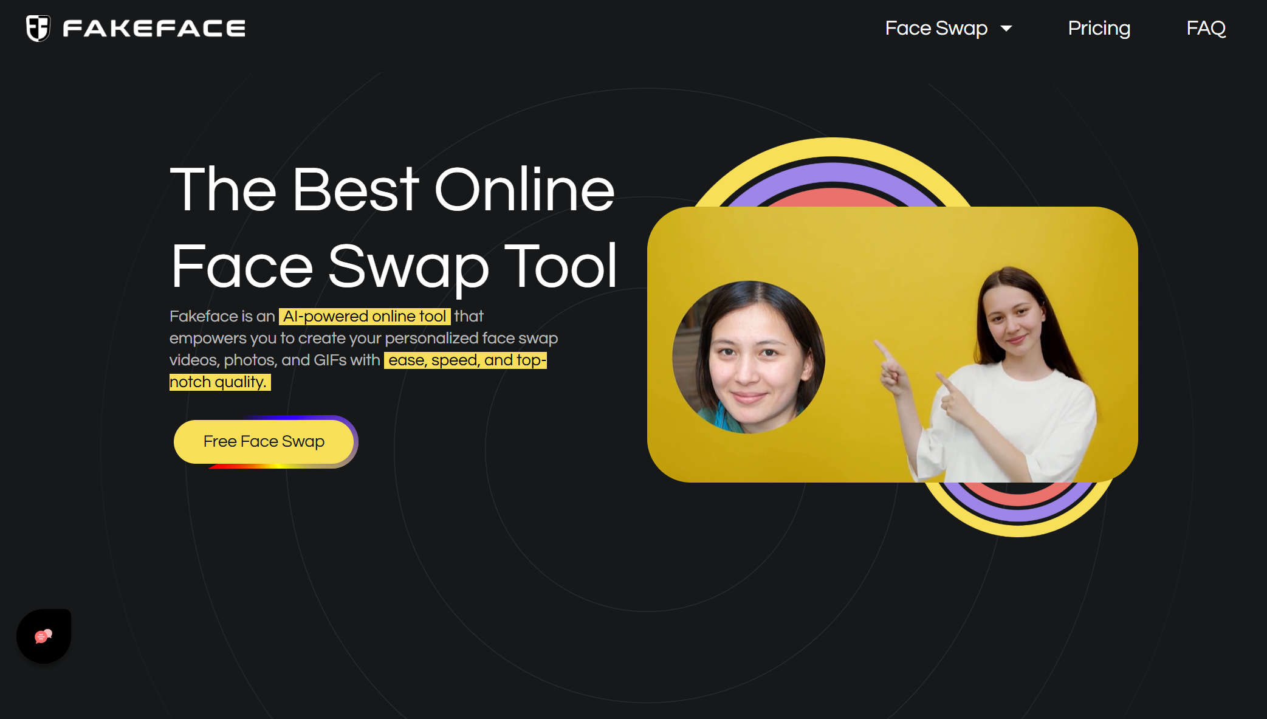
Task: Go to the Pricing page
Action: click(1099, 28)
